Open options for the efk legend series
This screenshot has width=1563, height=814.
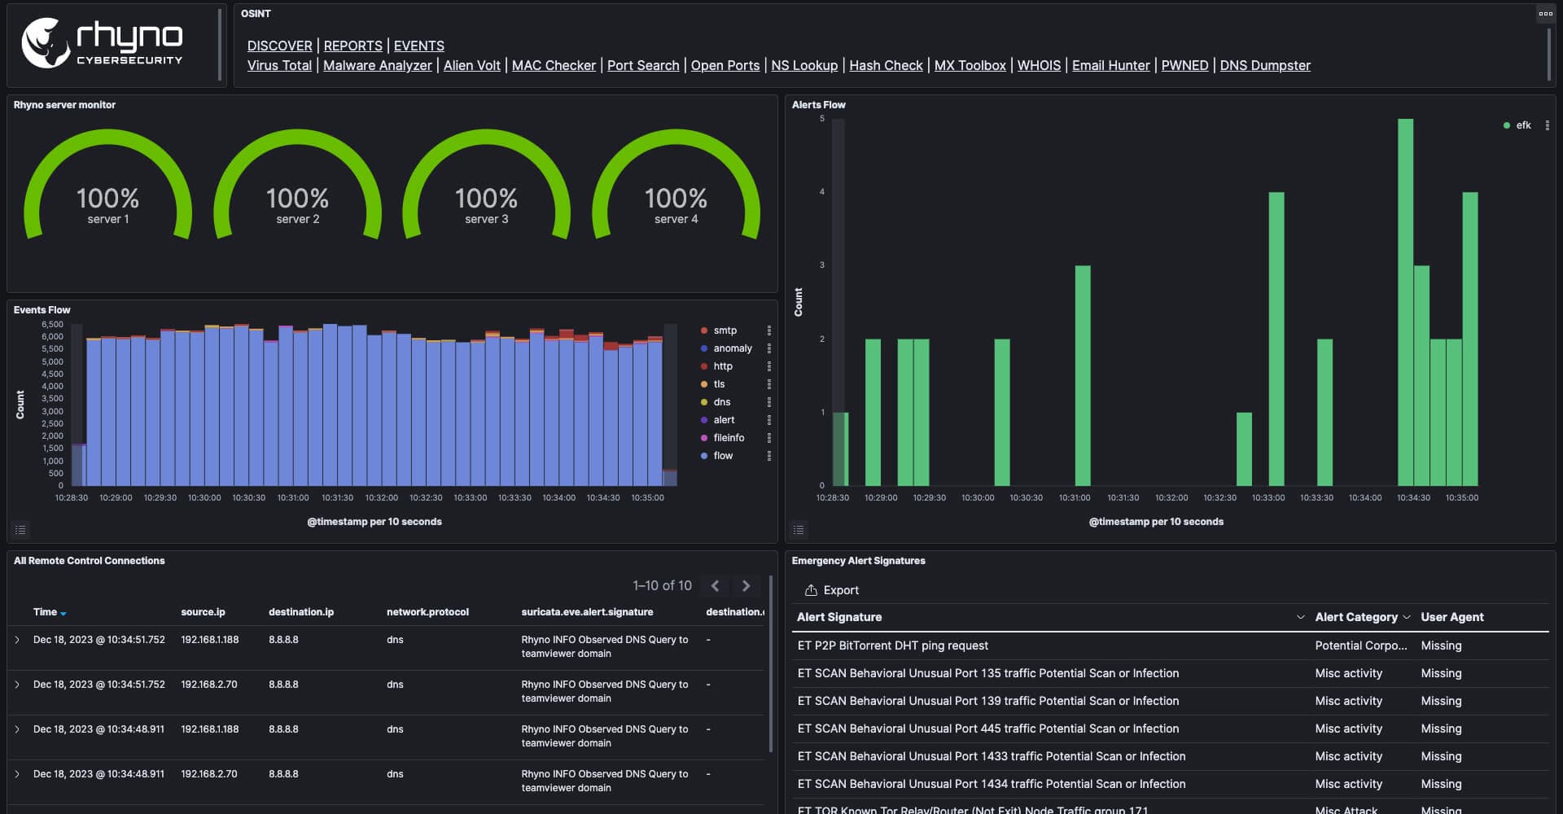pyautogui.click(x=1547, y=125)
